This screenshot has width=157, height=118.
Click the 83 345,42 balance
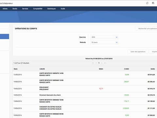tap(151, 82)
